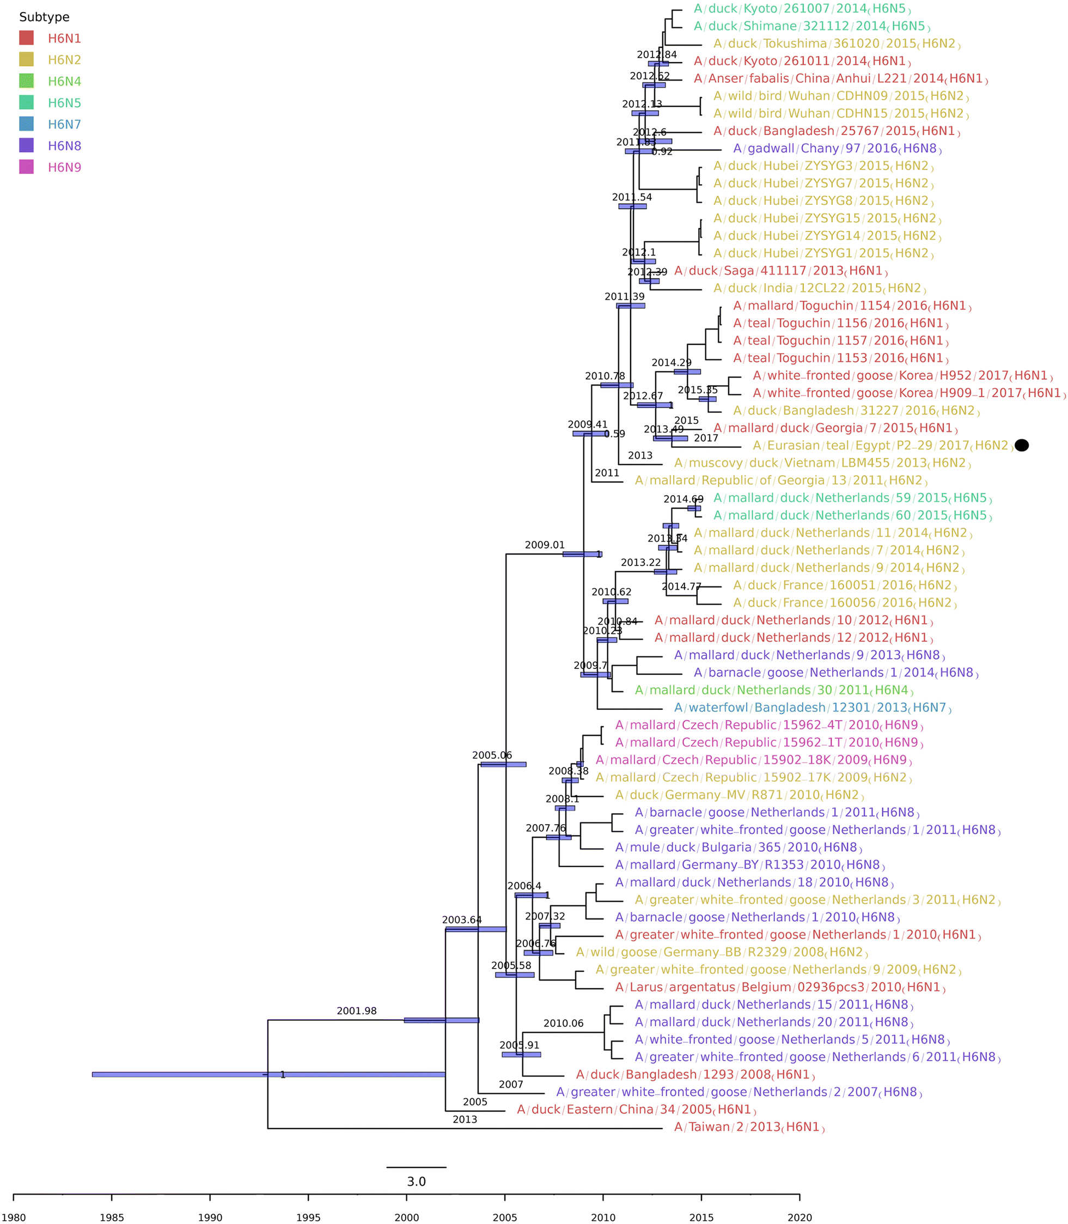
Task: Select tip A/duck/India/12CL22/2015(H6N2)
Action: [x=820, y=289]
